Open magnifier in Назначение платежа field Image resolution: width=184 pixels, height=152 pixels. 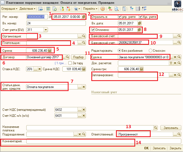156,128
